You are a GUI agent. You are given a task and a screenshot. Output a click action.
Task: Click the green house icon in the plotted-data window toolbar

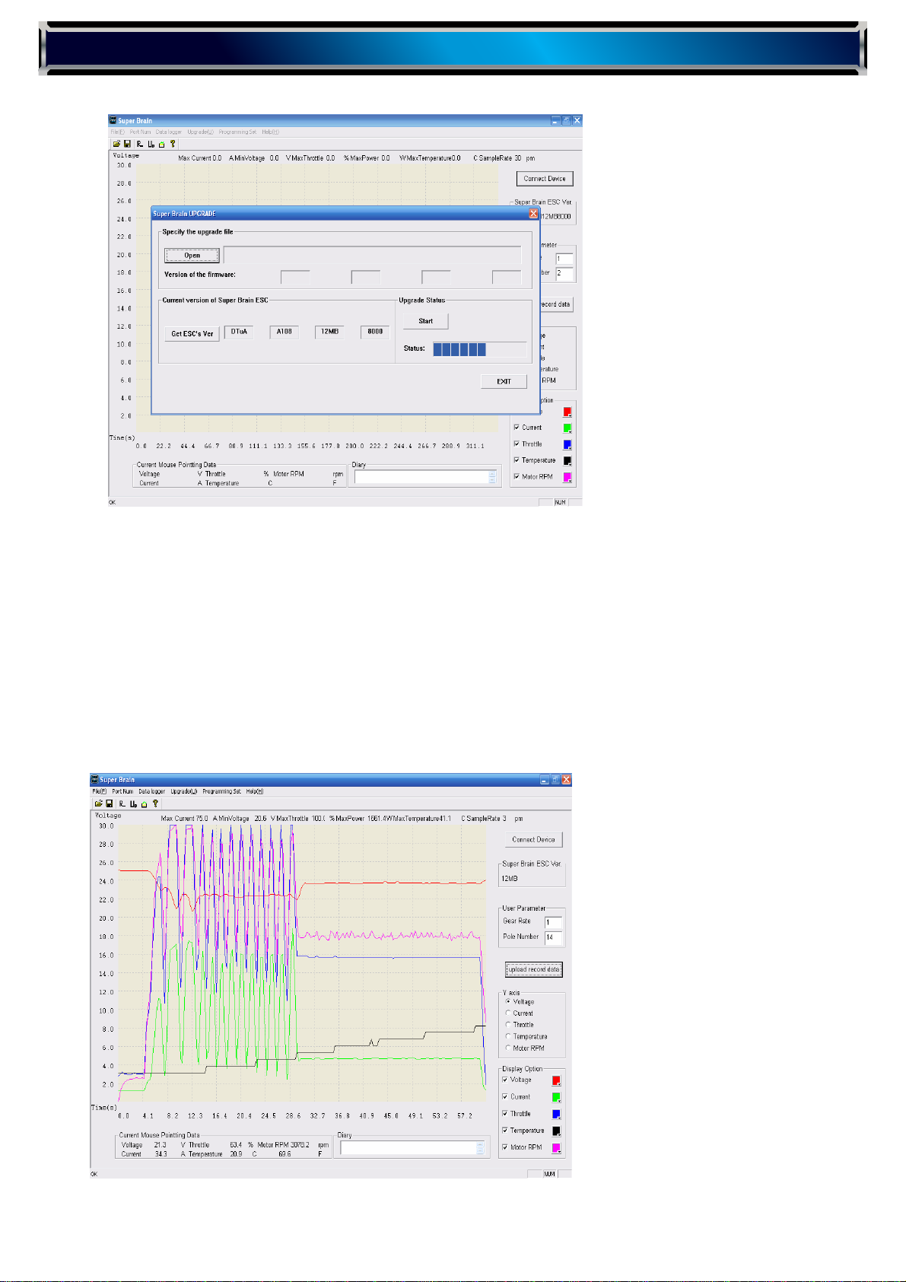click(144, 803)
